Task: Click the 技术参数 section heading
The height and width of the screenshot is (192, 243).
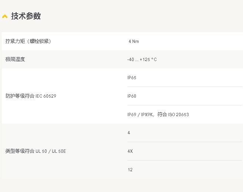Action: 26,16
